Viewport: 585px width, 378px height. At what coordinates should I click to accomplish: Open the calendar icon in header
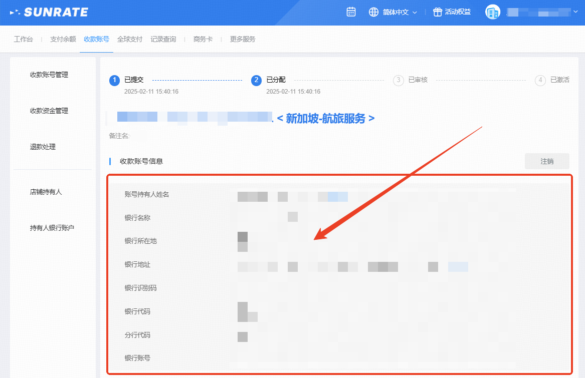[351, 12]
